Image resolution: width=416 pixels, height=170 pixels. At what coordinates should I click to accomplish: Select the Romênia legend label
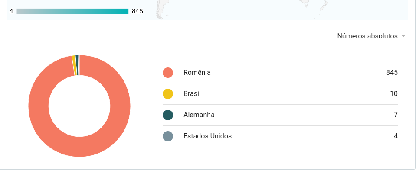(197, 72)
